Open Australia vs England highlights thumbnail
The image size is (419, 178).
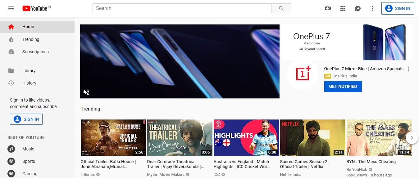[246, 138]
